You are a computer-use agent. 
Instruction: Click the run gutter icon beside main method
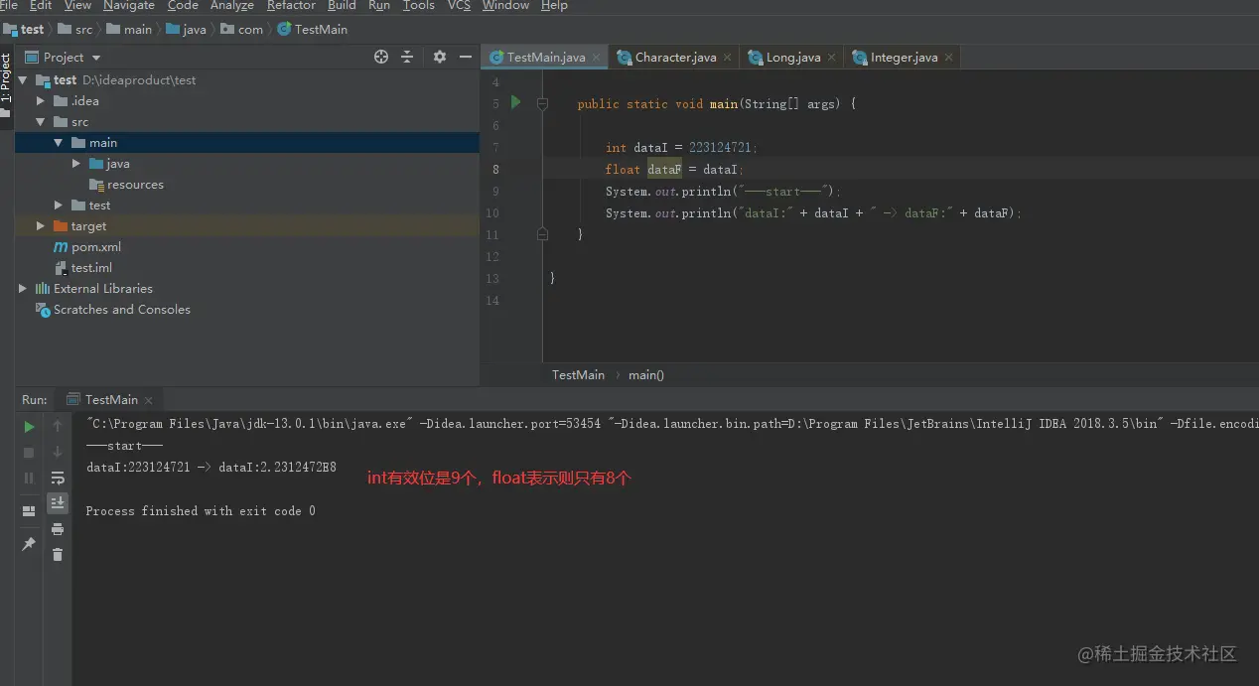[515, 102]
